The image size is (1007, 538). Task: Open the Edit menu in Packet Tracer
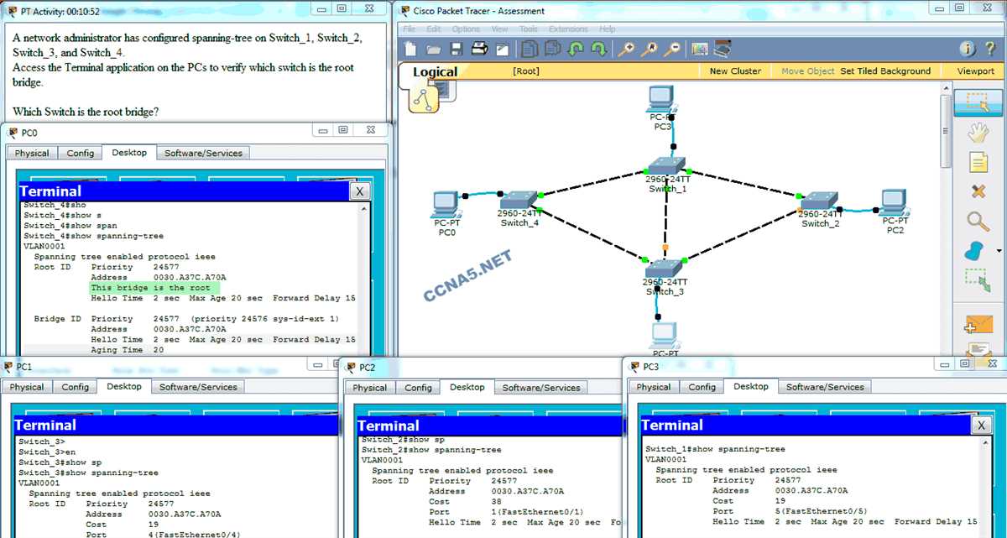[436, 29]
